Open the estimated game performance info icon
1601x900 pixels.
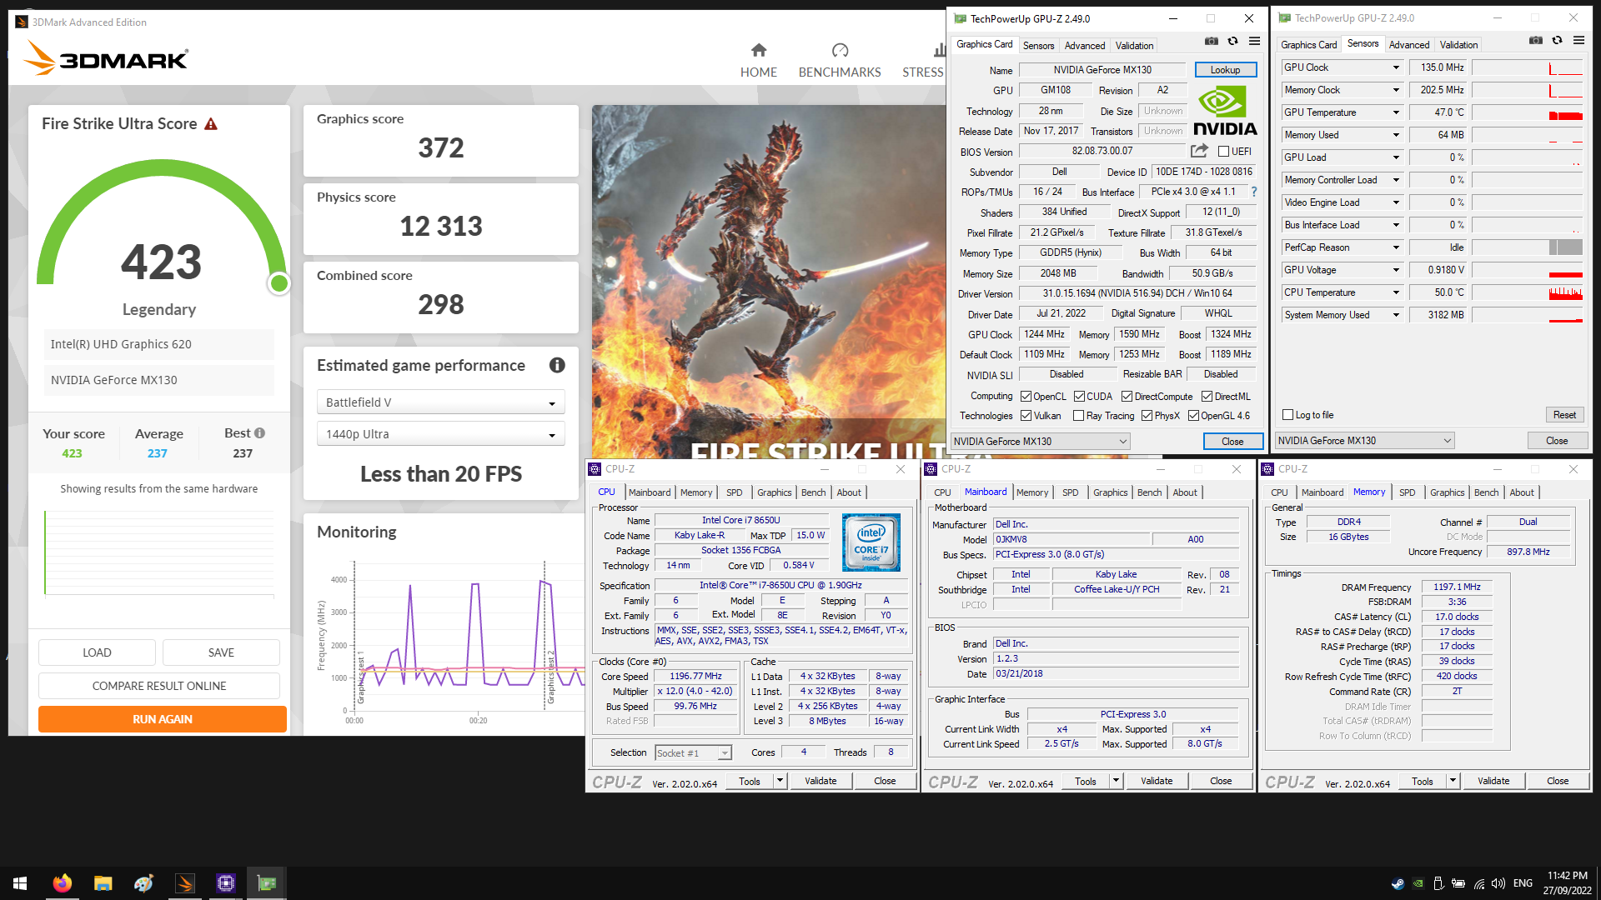point(557,365)
